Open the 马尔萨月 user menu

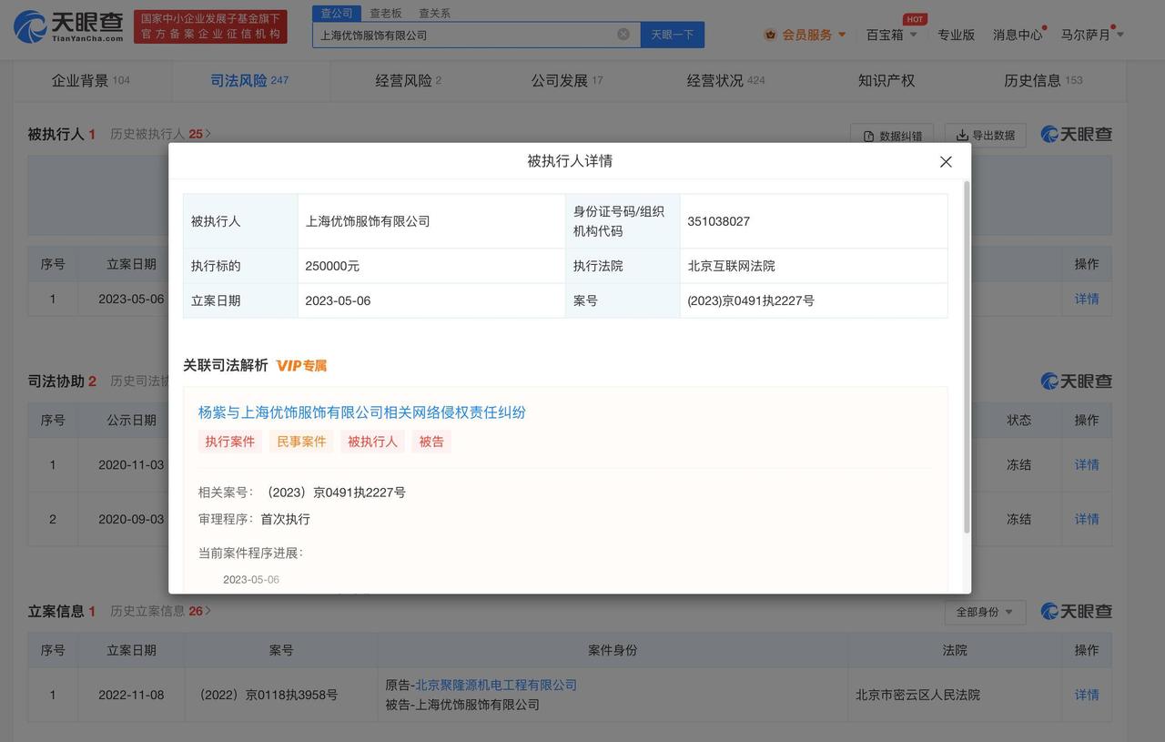1092,35
